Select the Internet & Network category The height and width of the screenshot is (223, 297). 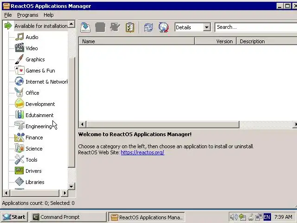(46, 82)
